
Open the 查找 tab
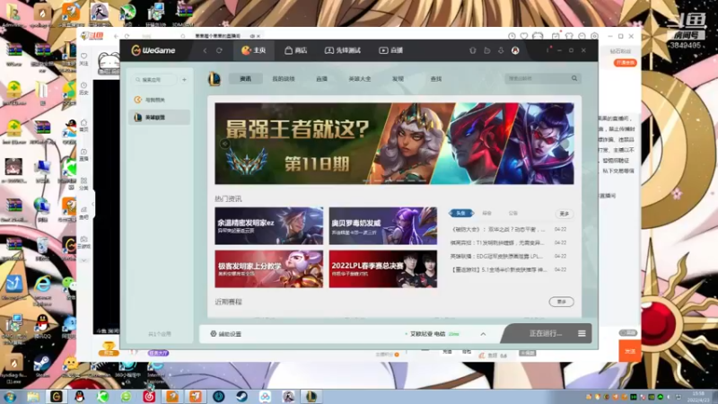pos(436,79)
